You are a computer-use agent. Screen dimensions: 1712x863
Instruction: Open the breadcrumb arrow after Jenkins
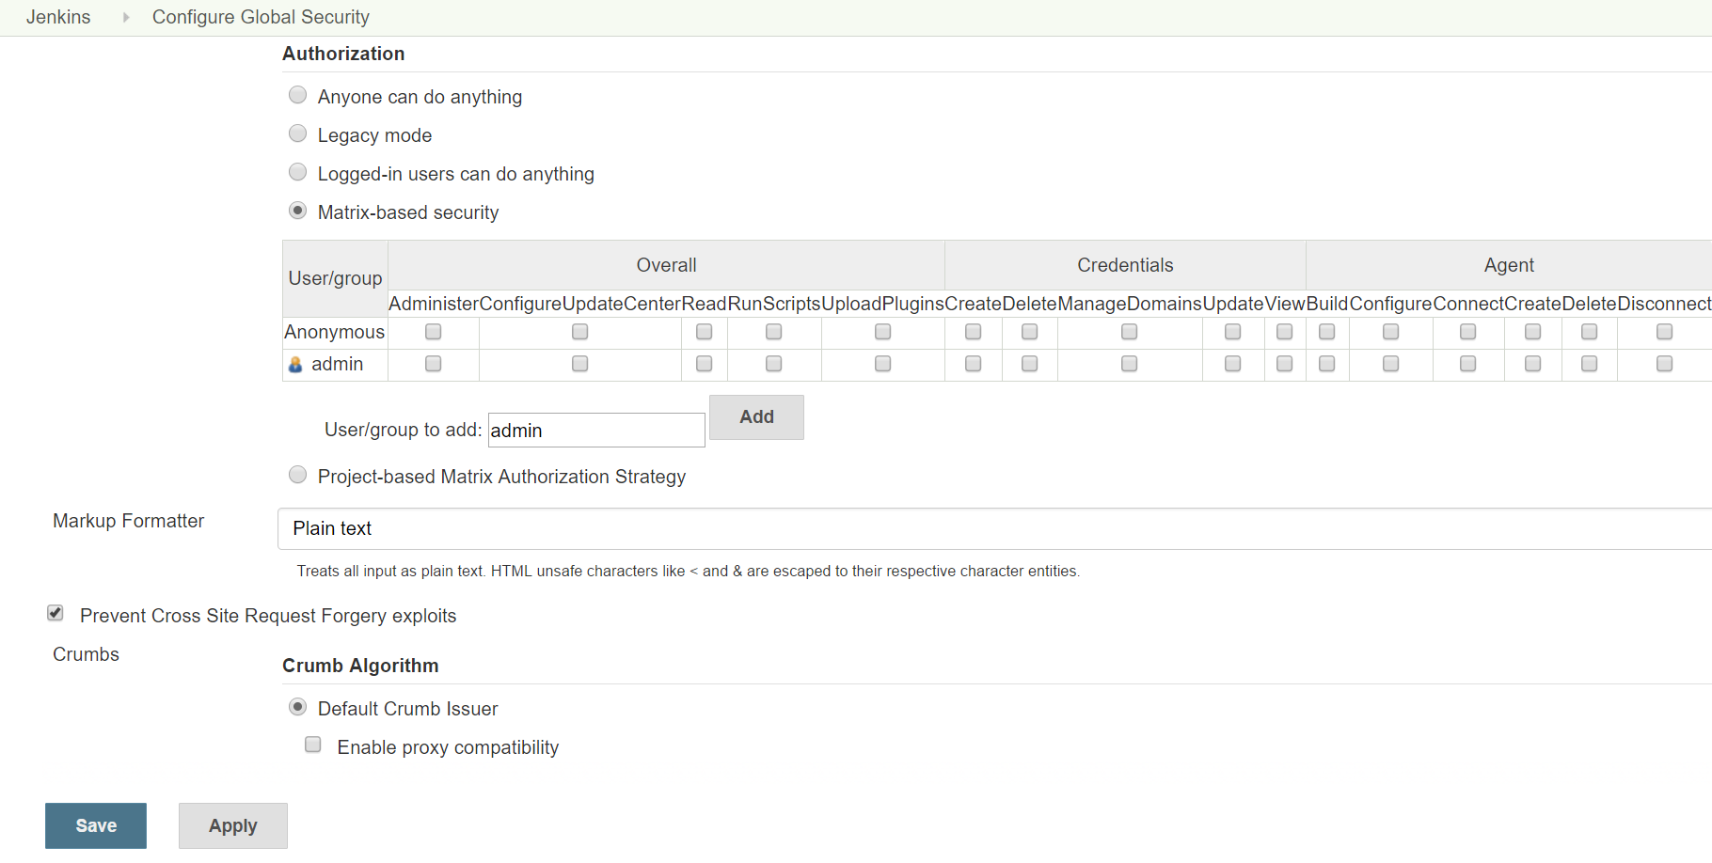click(126, 17)
